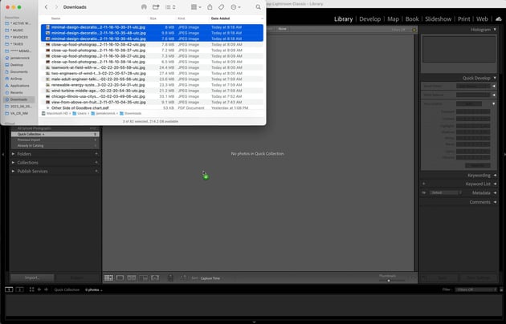Click Macintosh HD in Finder path bar

coord(55,113)
